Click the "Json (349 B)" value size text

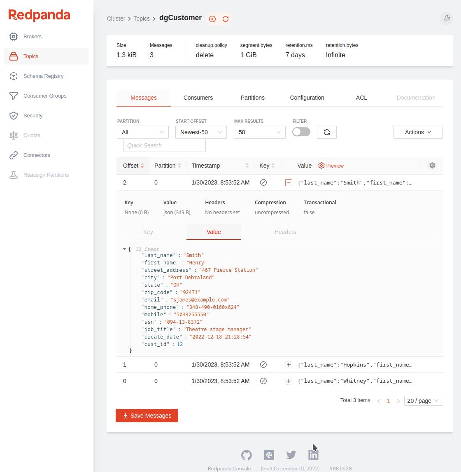pos(177,213)
